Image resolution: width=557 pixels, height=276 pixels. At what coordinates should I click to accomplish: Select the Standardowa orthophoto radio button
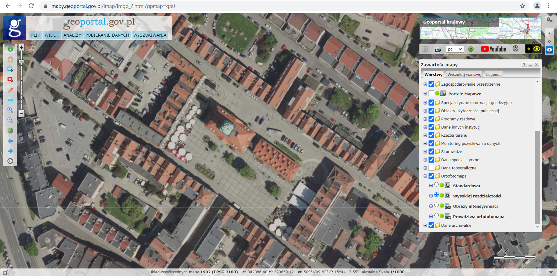coord(436,185)
